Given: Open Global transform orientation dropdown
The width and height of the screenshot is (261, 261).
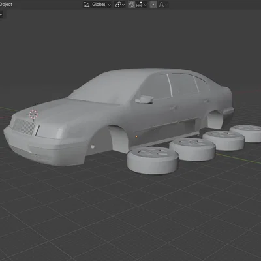Looking at the screenshot, I should 97,5.
